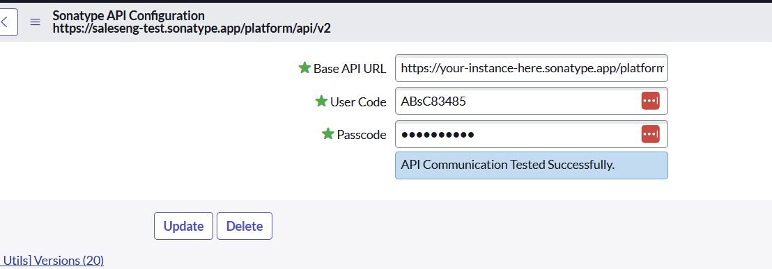Open the hamburger context menu icon

pos(35,22)
